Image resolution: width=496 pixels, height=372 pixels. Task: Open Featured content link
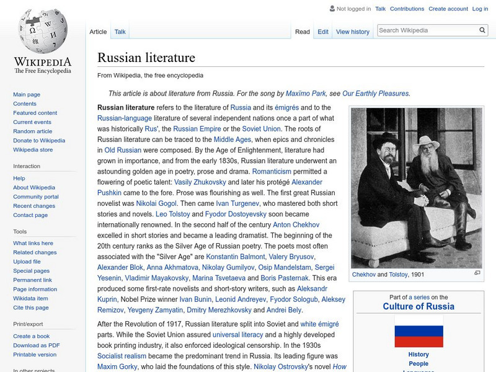click(35, 113)
